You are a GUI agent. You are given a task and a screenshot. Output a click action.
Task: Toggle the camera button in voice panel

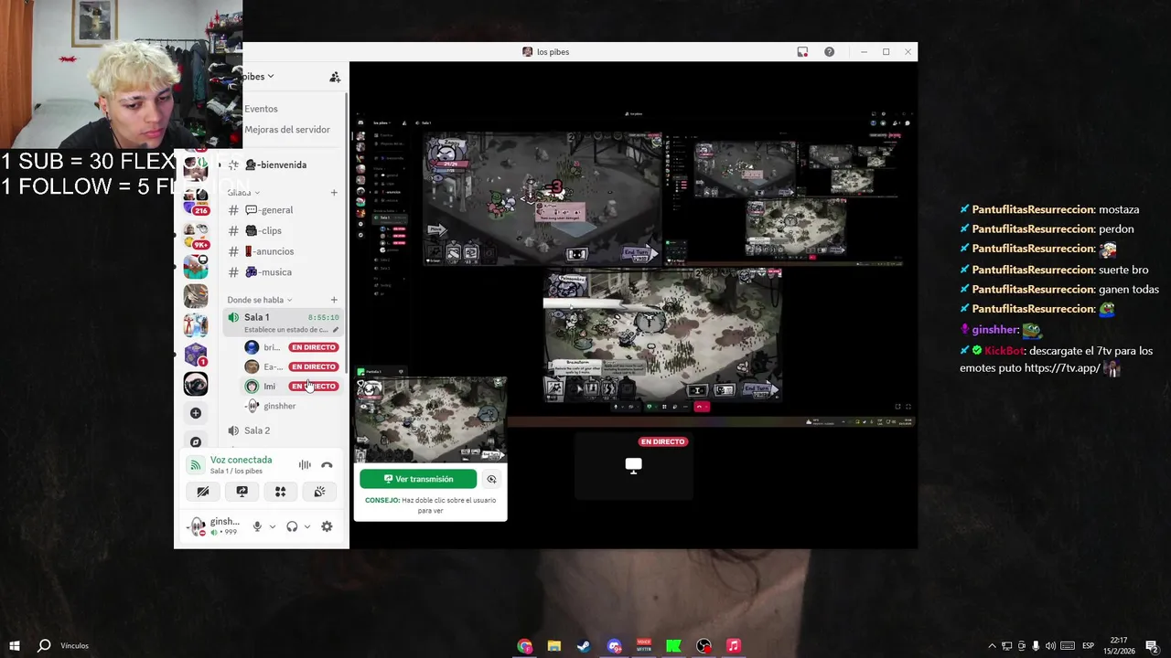[x=203, y=492]
